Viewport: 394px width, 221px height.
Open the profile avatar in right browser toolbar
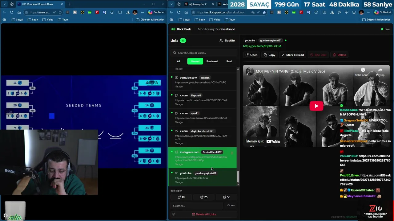(x=361, y=12)
